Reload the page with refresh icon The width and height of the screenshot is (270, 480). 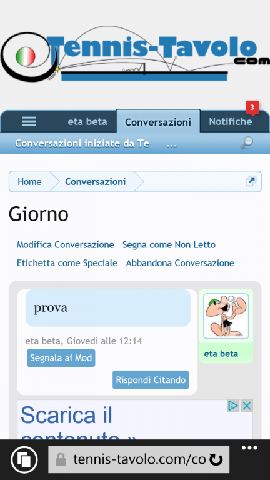pos(216,460)
